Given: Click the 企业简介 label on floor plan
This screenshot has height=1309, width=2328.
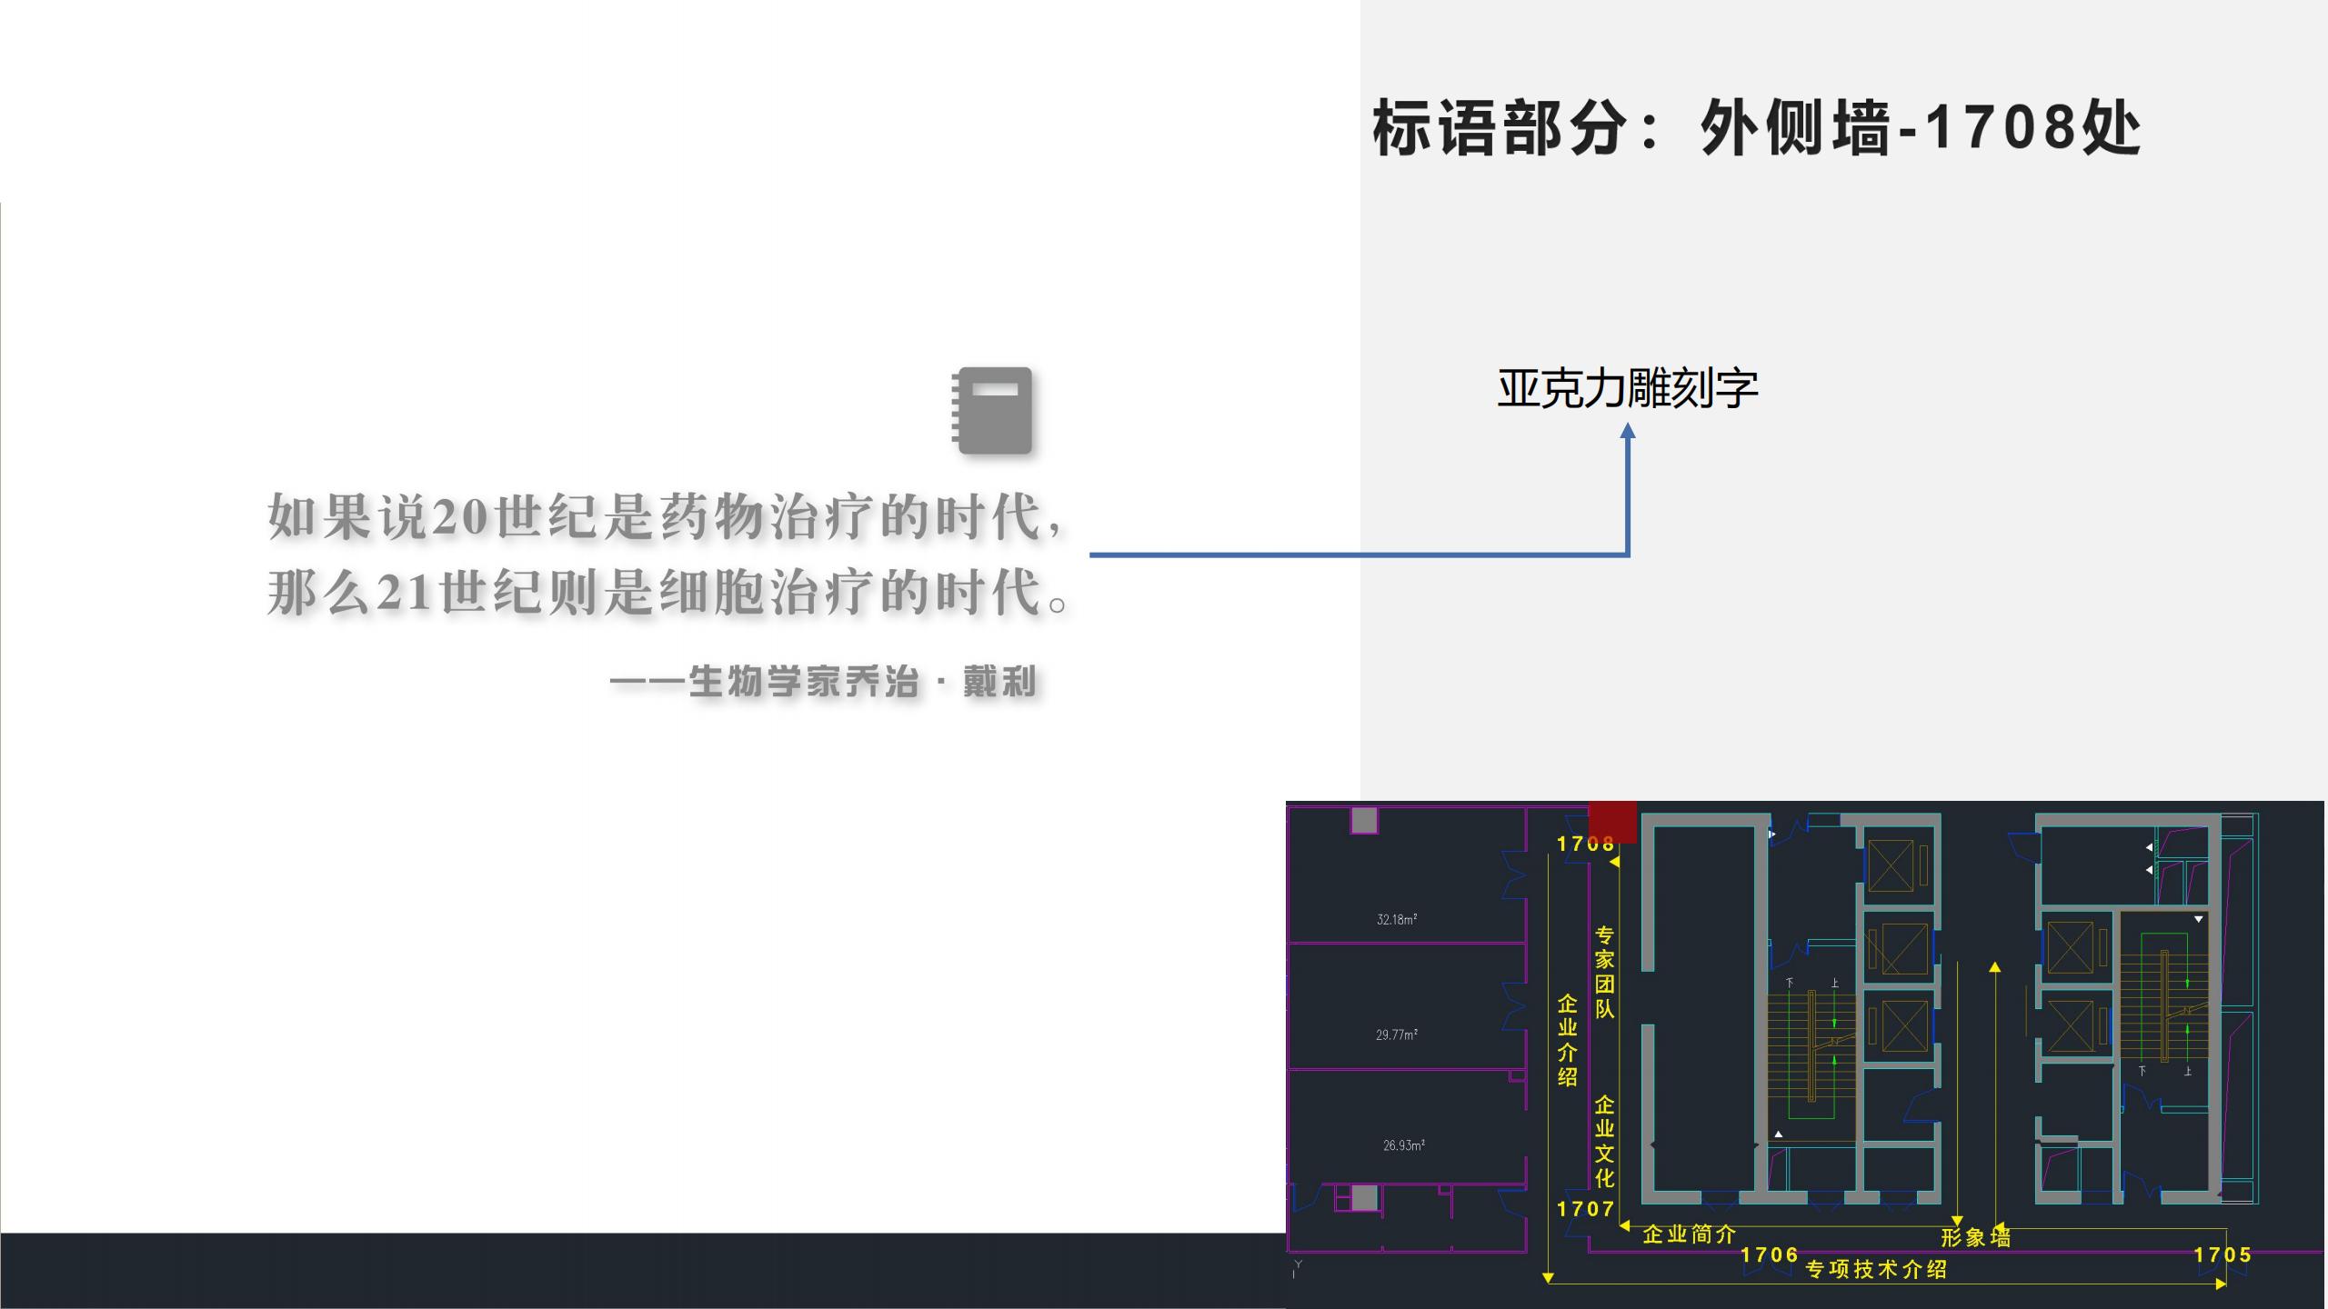Looking at the screenshot, I should (x=1689, y=1234).
